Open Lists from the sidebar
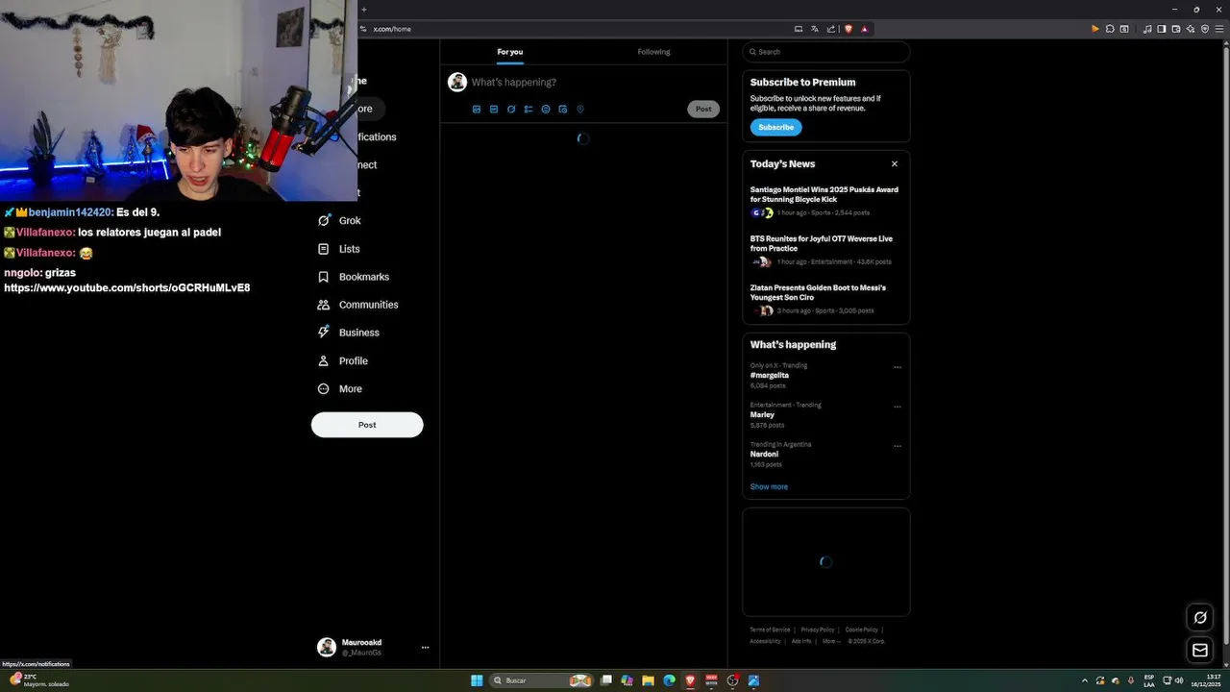1230x692 pixels. (338, 249)
